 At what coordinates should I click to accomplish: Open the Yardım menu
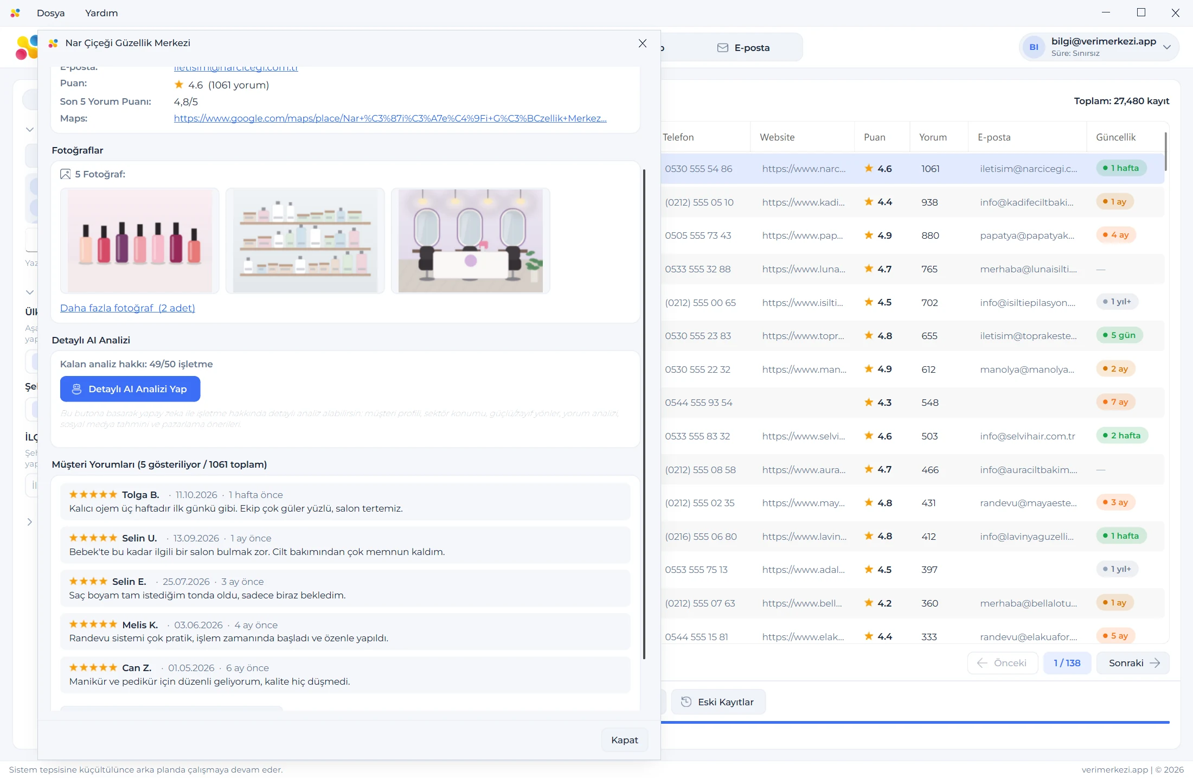pos(101,13)
